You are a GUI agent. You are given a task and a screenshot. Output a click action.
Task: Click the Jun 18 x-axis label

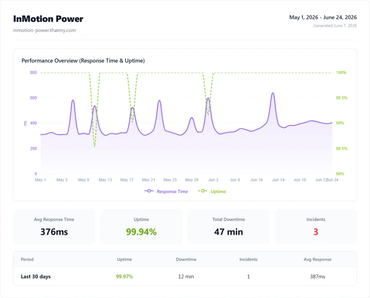(x=300, y=180)
